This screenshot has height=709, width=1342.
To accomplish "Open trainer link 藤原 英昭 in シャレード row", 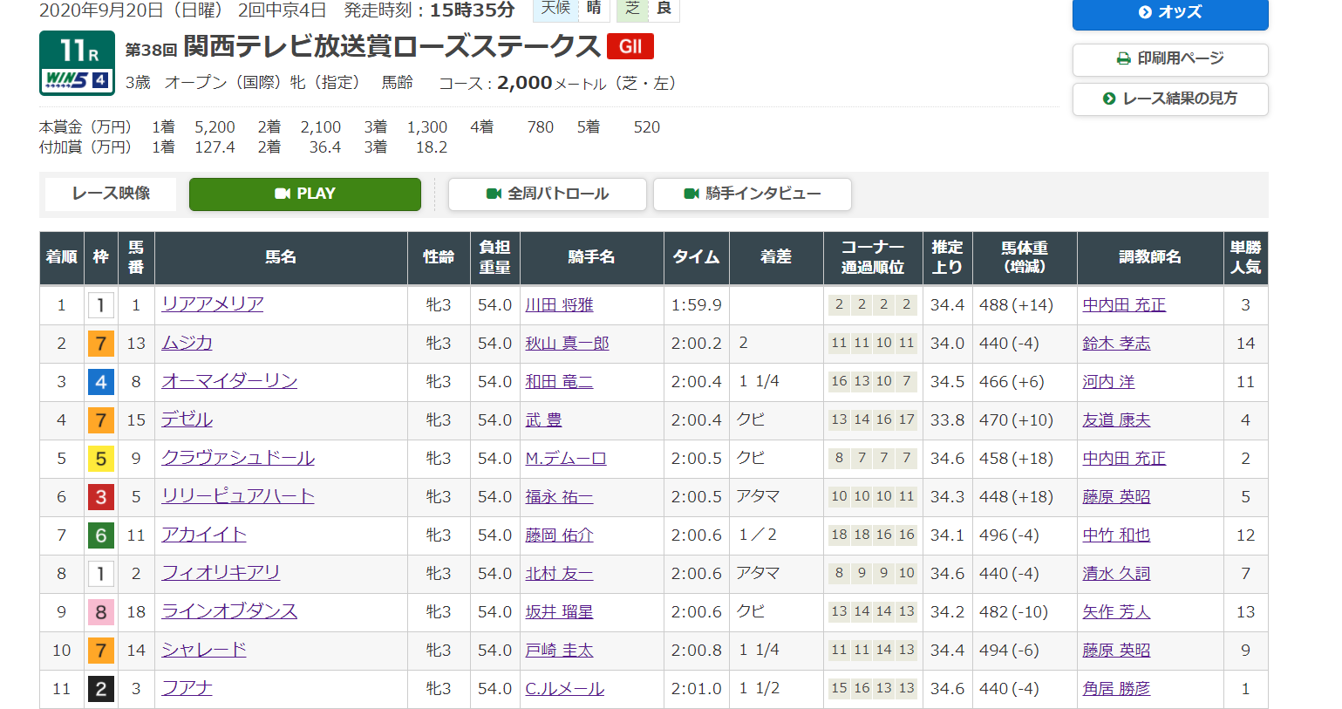I will point(1116,651).
